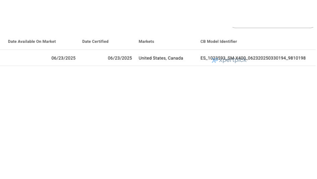Click the blue X logo in the xpertpick watermark

click(x=214, y=60)
